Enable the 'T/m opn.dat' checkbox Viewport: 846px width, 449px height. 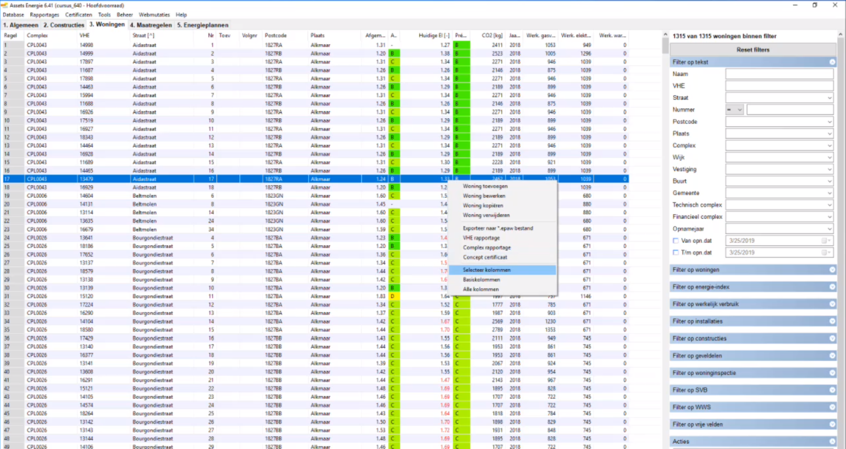point(676,253)
